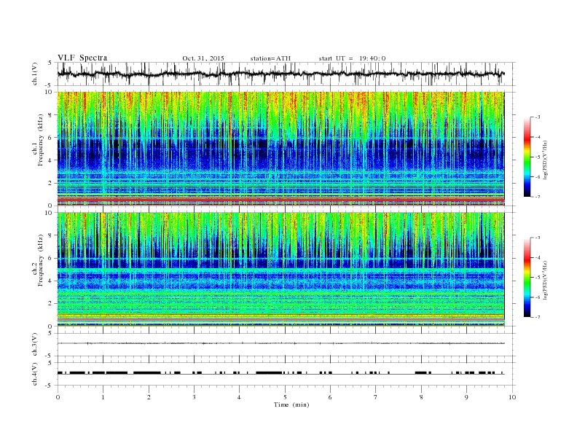Click the "start UT = 19:40:0" label
The width and height of the screenshot is (577, 446).
point(352,58)
